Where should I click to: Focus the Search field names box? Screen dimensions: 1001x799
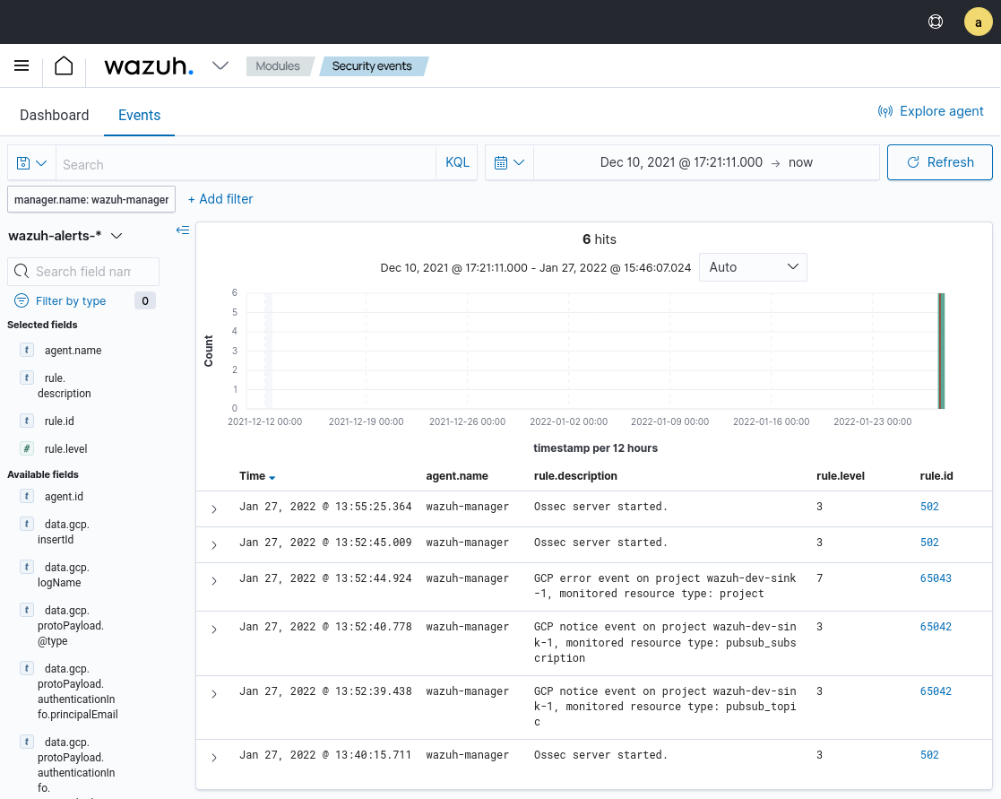coord(83,272)
